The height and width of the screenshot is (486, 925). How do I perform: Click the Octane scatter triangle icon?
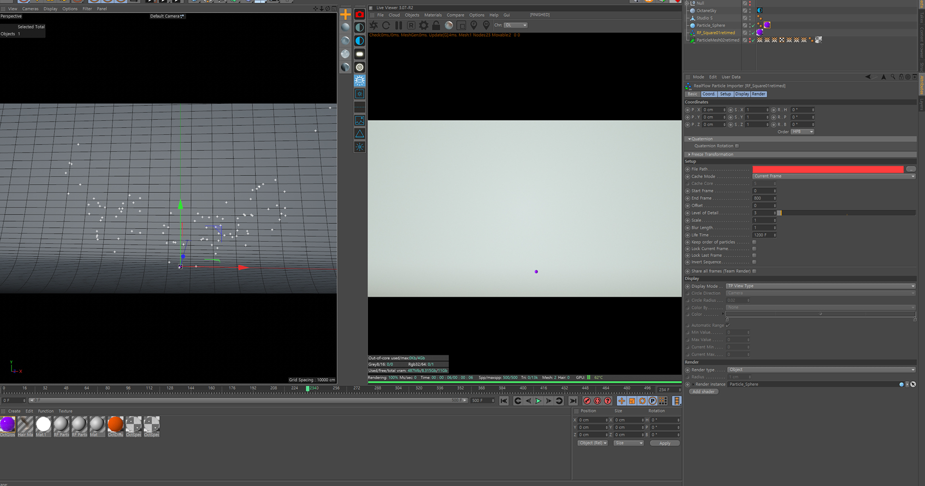[359, 134]
